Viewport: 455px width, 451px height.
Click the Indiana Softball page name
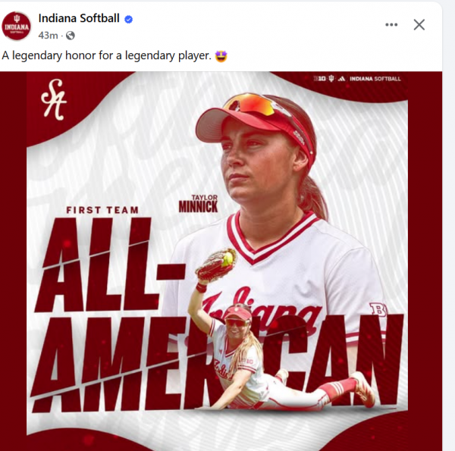[79, 18]
